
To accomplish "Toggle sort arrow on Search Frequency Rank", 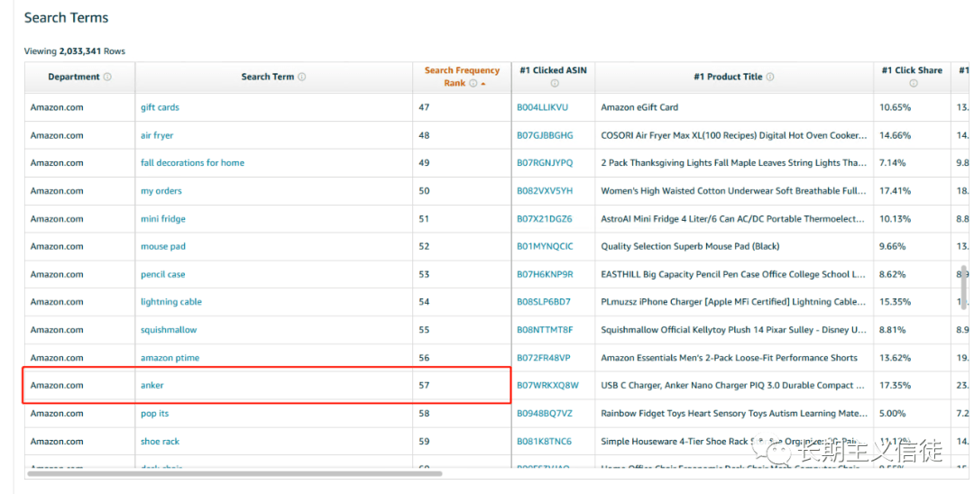I will pyautogui.click(x=483, y=84).
